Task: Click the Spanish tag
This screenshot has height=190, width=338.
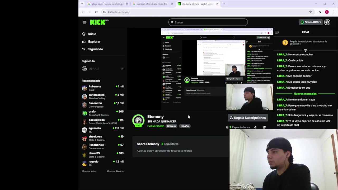Action: (171, 126)
